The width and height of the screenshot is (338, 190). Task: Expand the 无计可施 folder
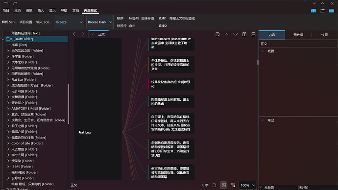(x=8, y=92)
